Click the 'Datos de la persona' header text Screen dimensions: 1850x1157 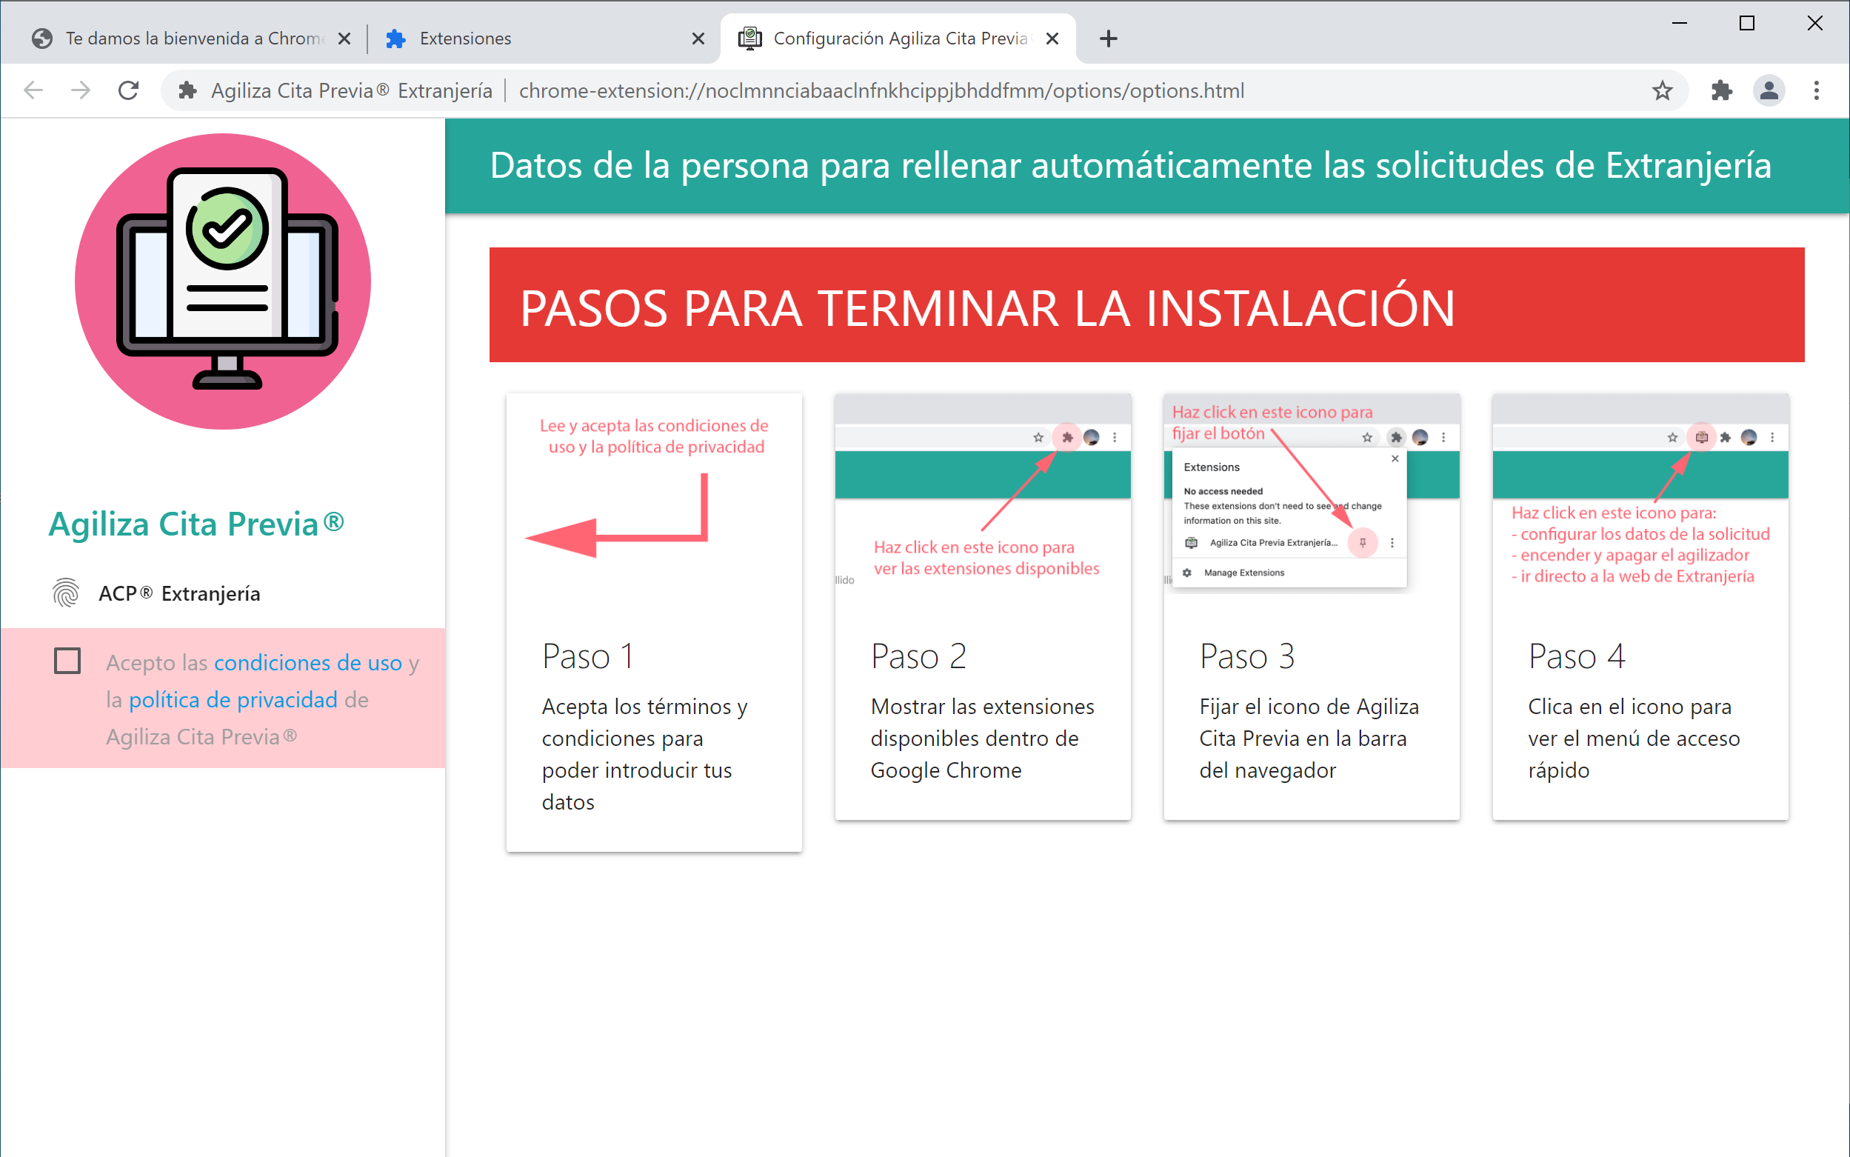(1131, 165)
